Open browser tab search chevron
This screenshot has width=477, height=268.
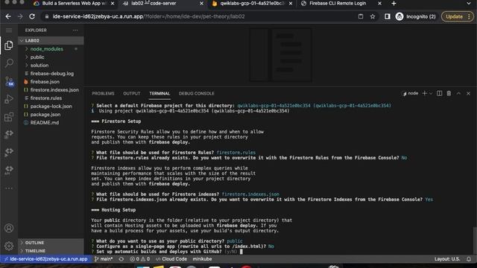[469, 3]
